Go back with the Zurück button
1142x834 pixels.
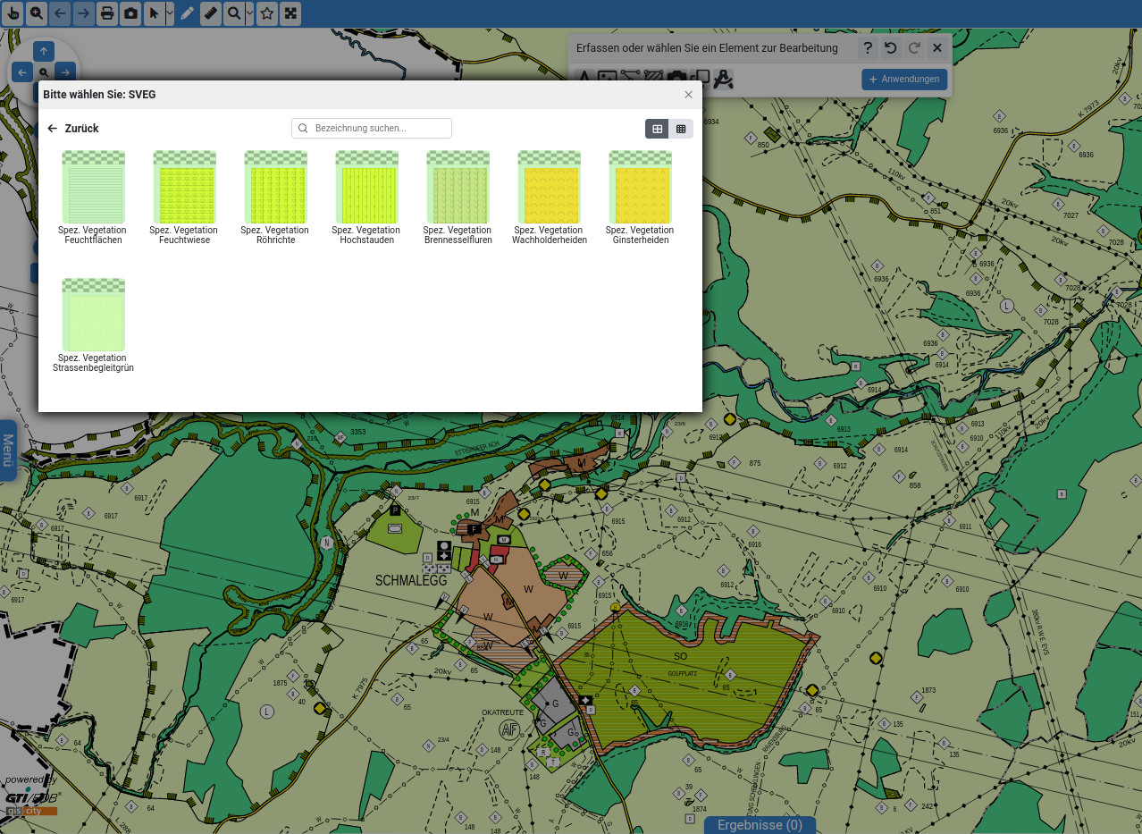(x=73, y=129)
